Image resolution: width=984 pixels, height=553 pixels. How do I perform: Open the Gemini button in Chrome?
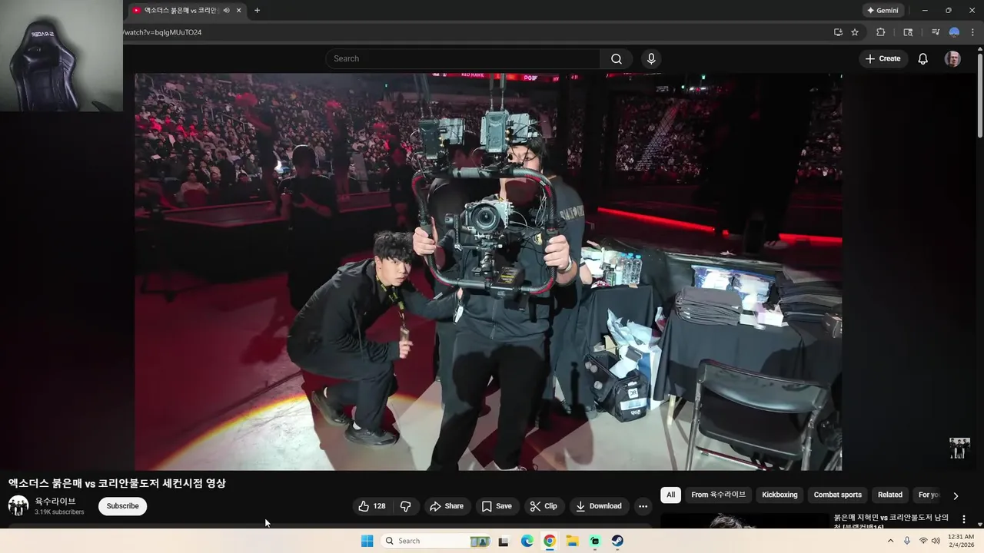click(x=883, y=11)
